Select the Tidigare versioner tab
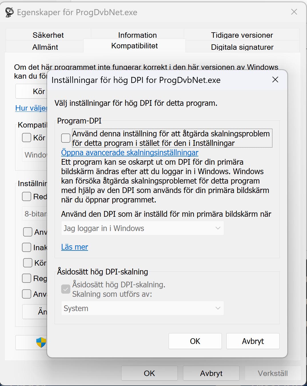 (242, 35)
